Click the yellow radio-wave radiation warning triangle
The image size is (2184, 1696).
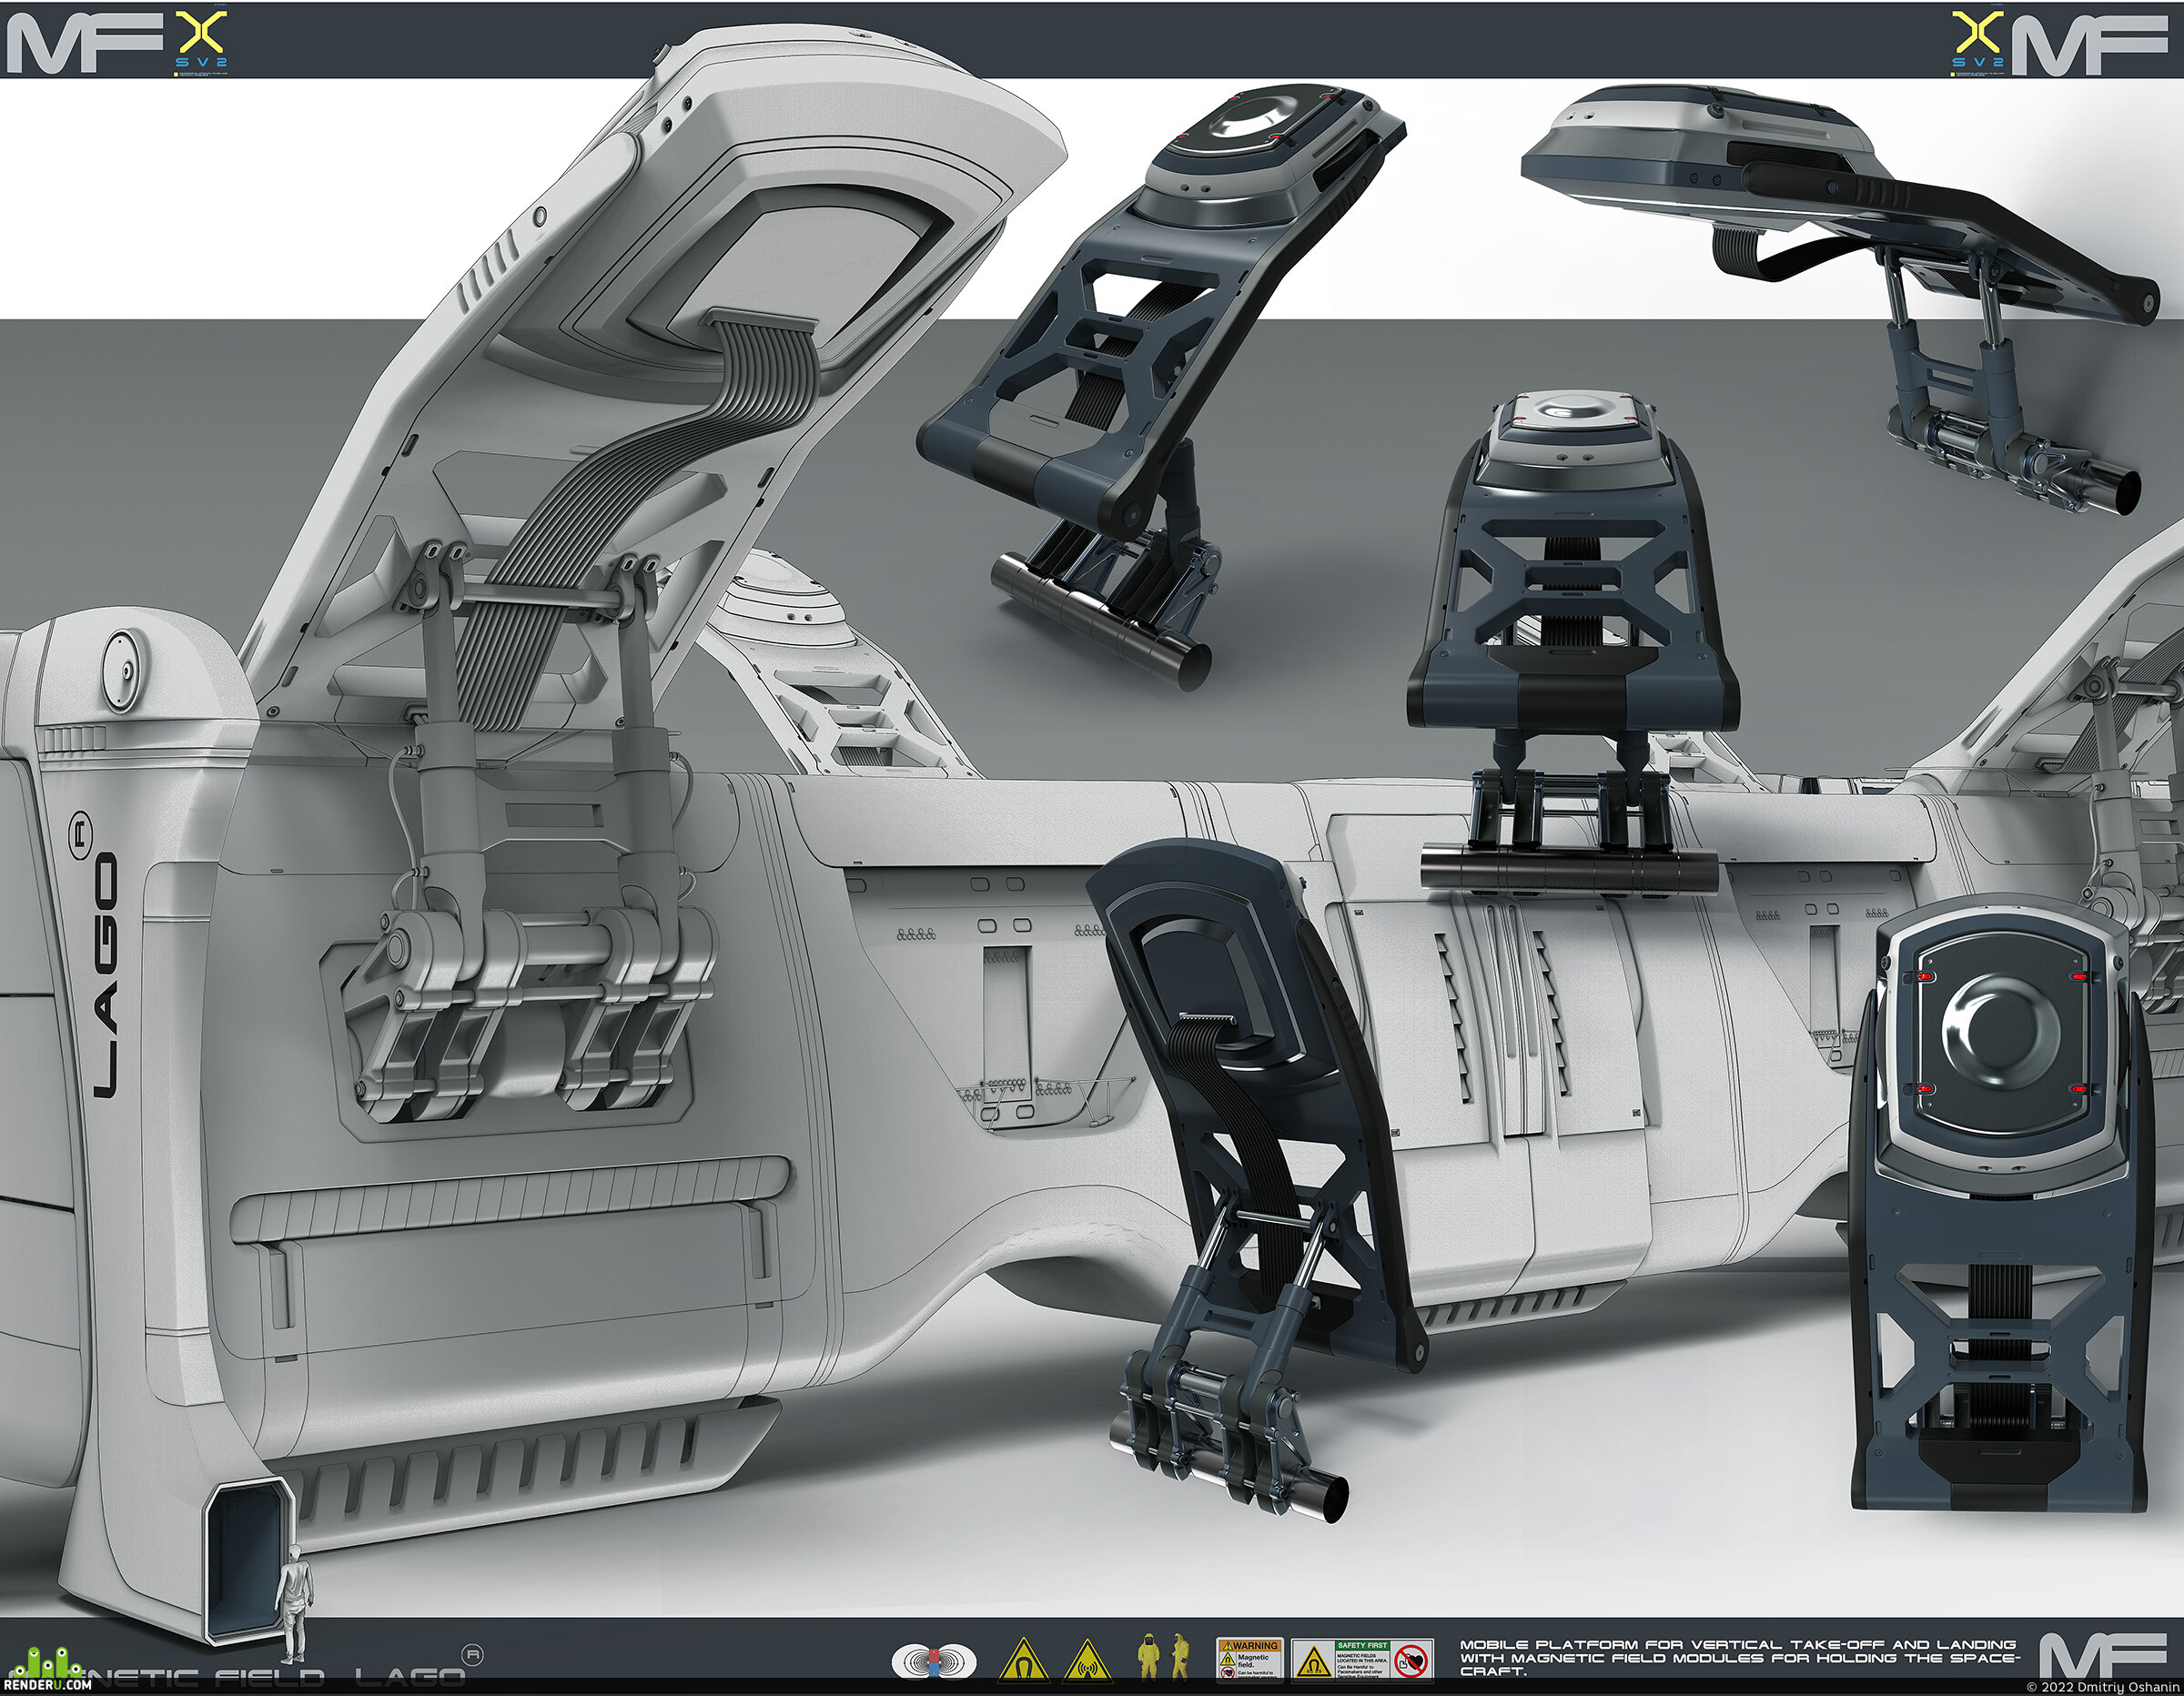pos(1087,1660)
